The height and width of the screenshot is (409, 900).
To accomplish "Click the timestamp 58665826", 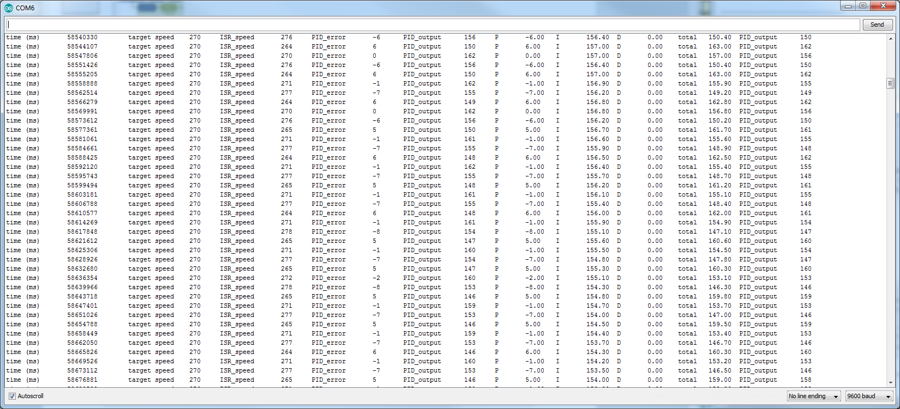I will tap(82, 352).
